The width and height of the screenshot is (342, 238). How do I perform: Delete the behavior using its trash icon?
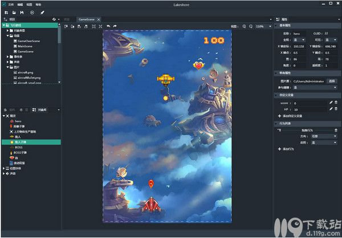[336, 130]
